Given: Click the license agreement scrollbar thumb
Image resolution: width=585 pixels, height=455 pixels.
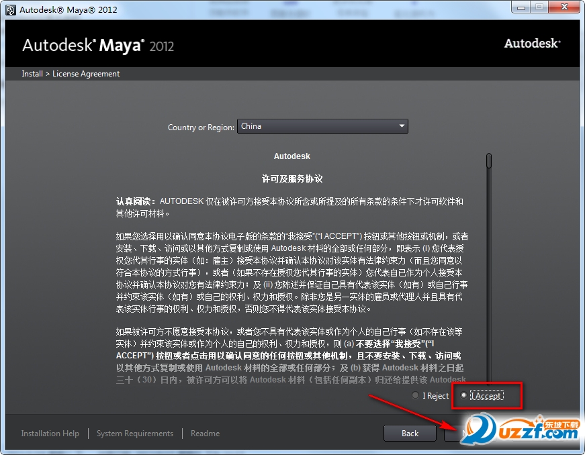Looking at the screenshot, I should 489,160.
